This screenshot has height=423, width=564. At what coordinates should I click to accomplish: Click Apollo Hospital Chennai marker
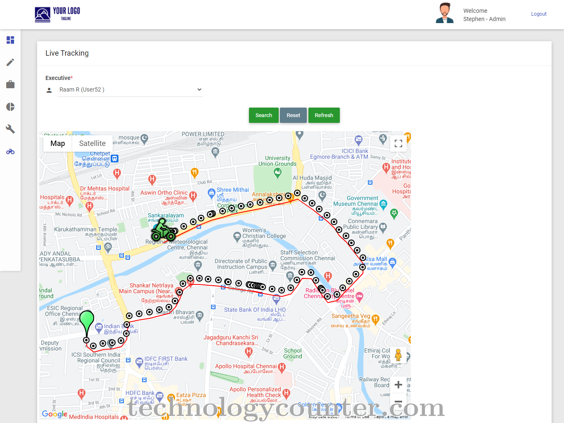tap(282, 367)
